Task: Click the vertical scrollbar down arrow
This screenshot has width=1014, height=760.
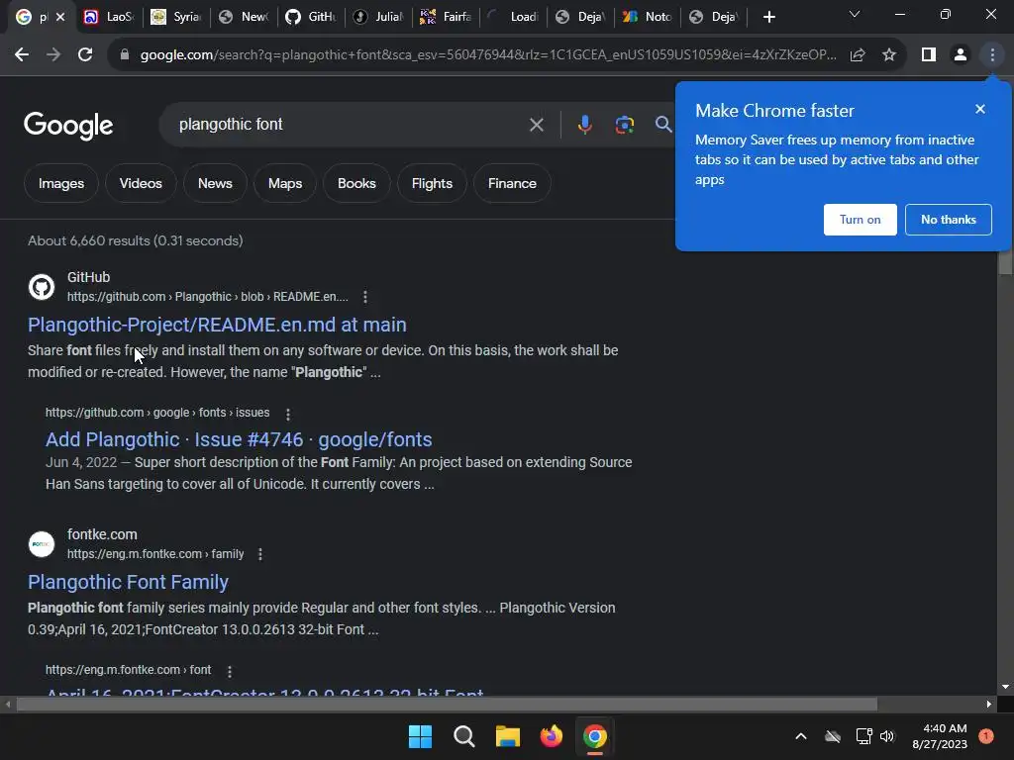Action: click(x=1005, y=687)
